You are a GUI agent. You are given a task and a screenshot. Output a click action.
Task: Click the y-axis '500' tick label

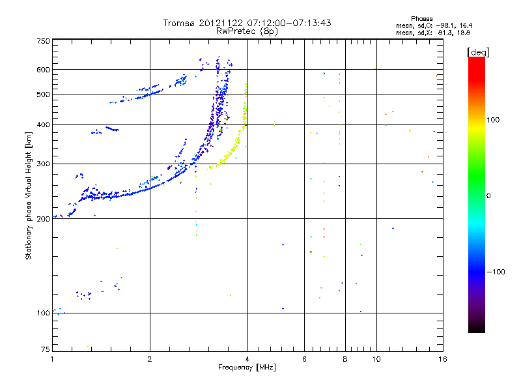click(x=43, y=94)
